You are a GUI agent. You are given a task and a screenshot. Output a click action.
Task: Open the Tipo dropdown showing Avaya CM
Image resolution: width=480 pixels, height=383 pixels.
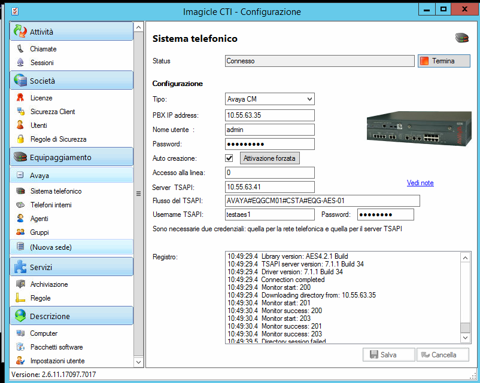pyautogui.click(x=270, y=99)
